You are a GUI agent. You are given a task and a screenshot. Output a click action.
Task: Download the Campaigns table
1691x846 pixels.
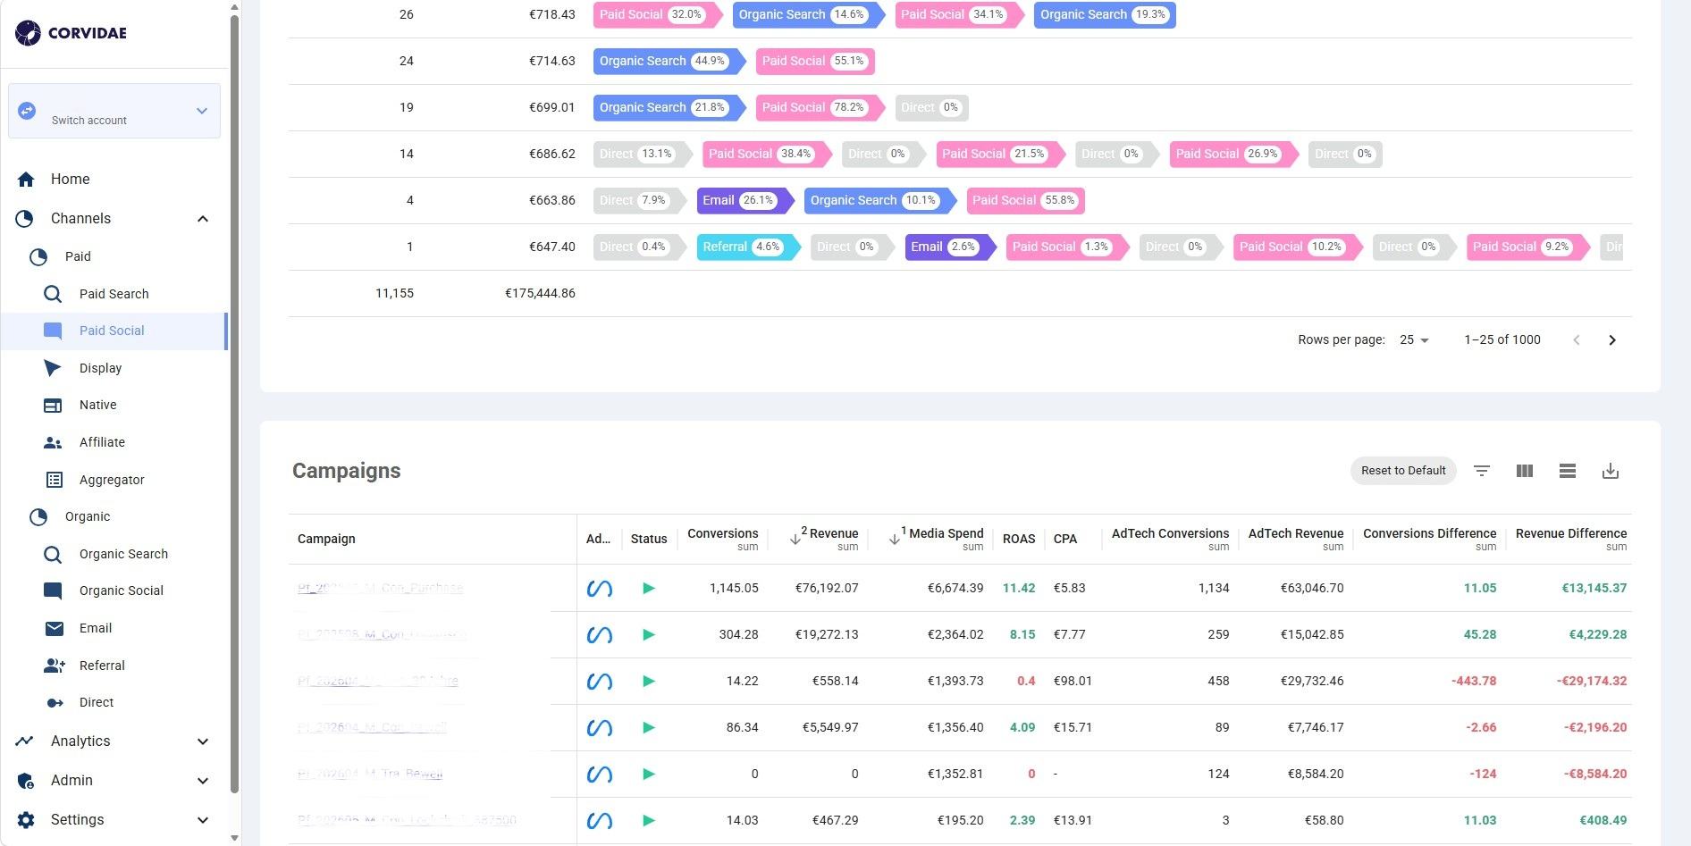[1611, 471]
